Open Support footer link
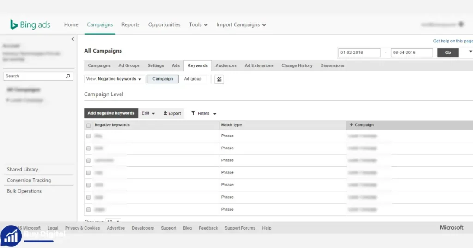The height and width of the screenshot is (248, 473). (x=168, y=228)
